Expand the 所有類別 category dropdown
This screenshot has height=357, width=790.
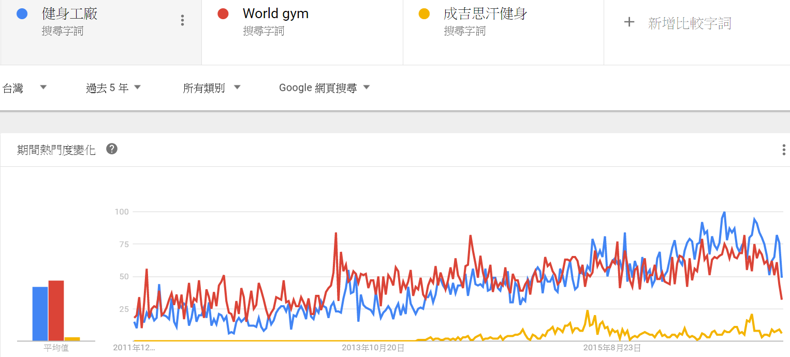[212, 88]
